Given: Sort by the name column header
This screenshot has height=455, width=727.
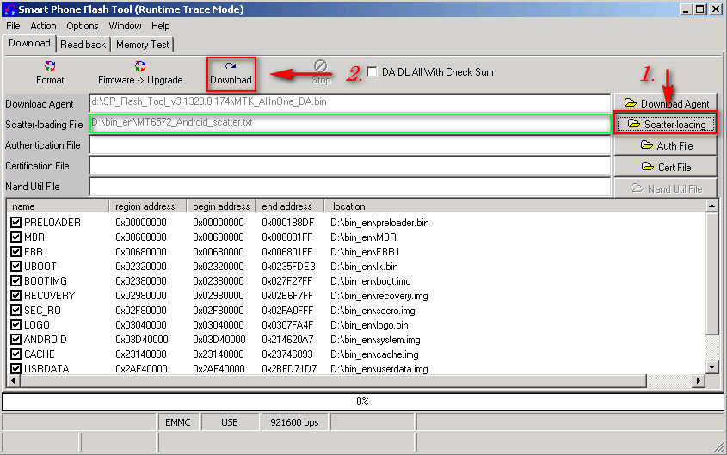Looking at the screenshot, I should coord(58,206).
